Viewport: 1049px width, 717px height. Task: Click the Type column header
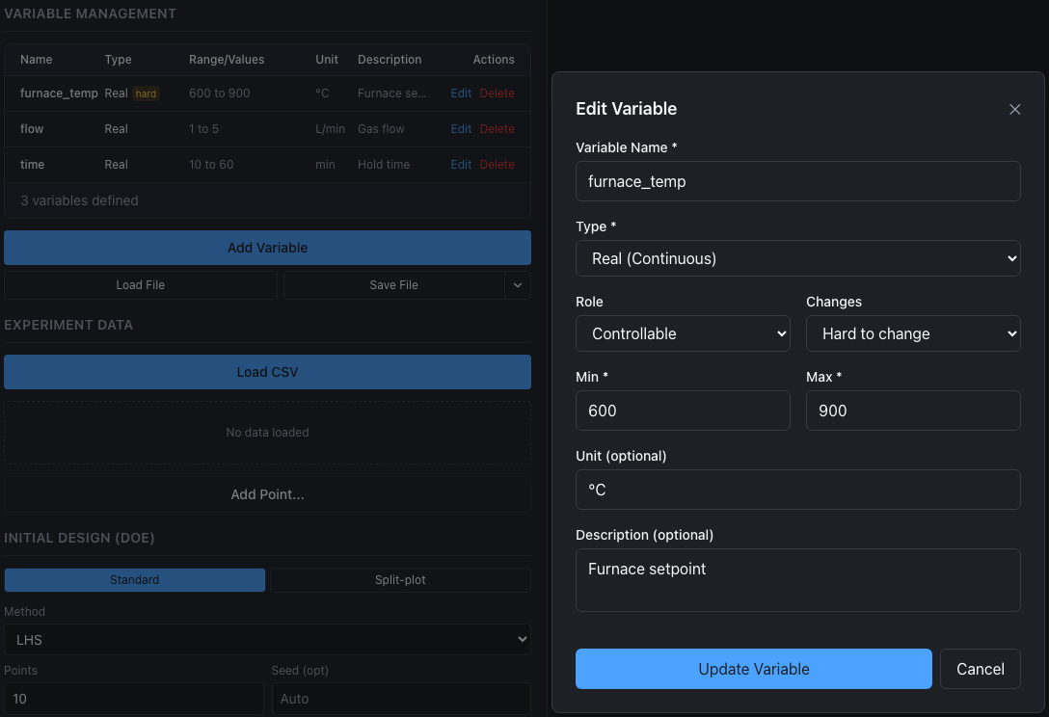[118, 60]
